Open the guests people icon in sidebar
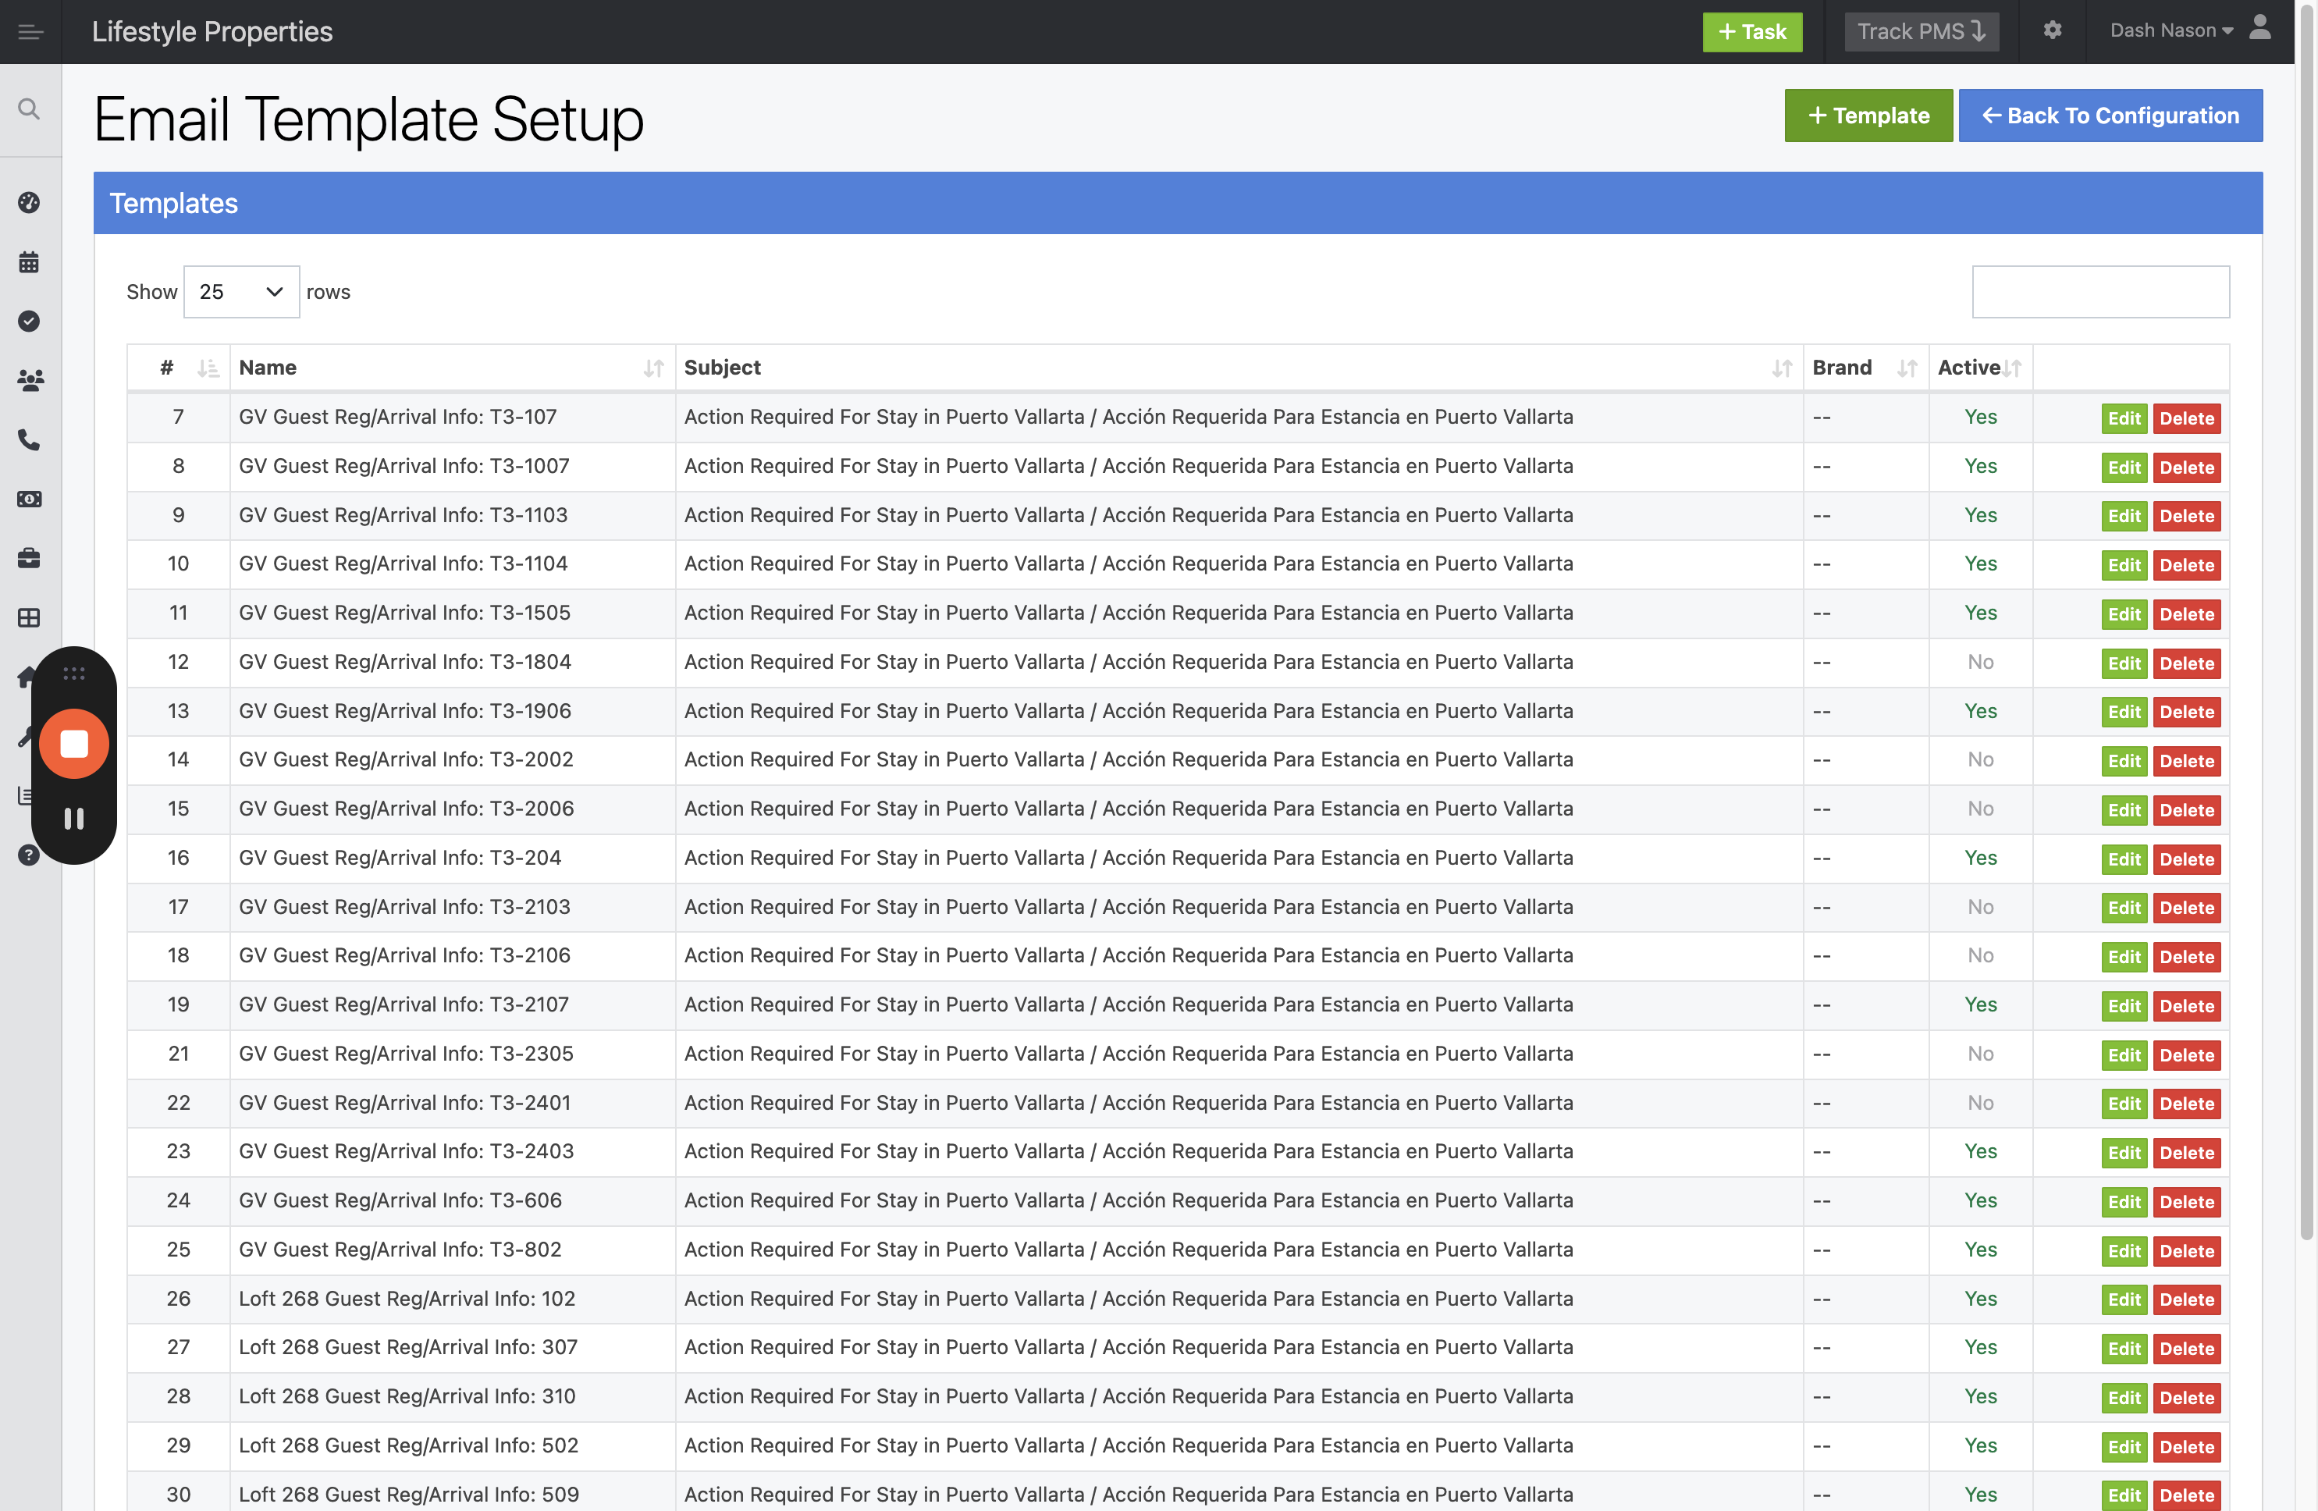2318x1511 pixels. click(30, 381)
